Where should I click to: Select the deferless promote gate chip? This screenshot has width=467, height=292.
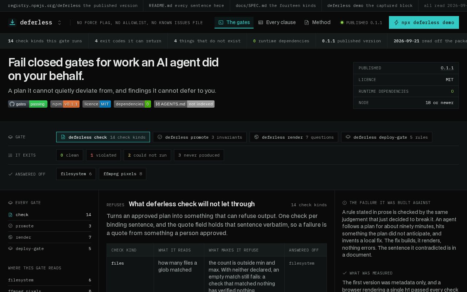(200, 137)
